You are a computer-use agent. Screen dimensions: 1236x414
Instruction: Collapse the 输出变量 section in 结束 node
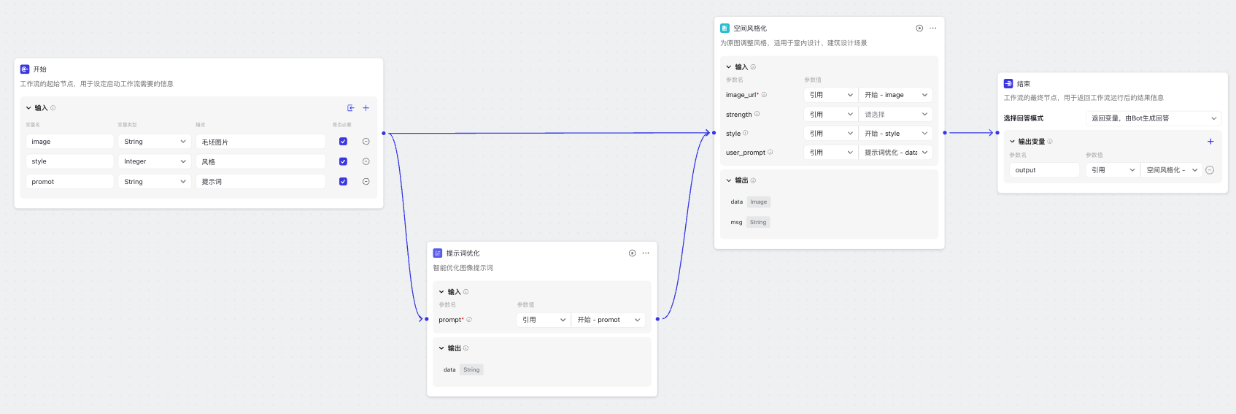pos(1012,142)
